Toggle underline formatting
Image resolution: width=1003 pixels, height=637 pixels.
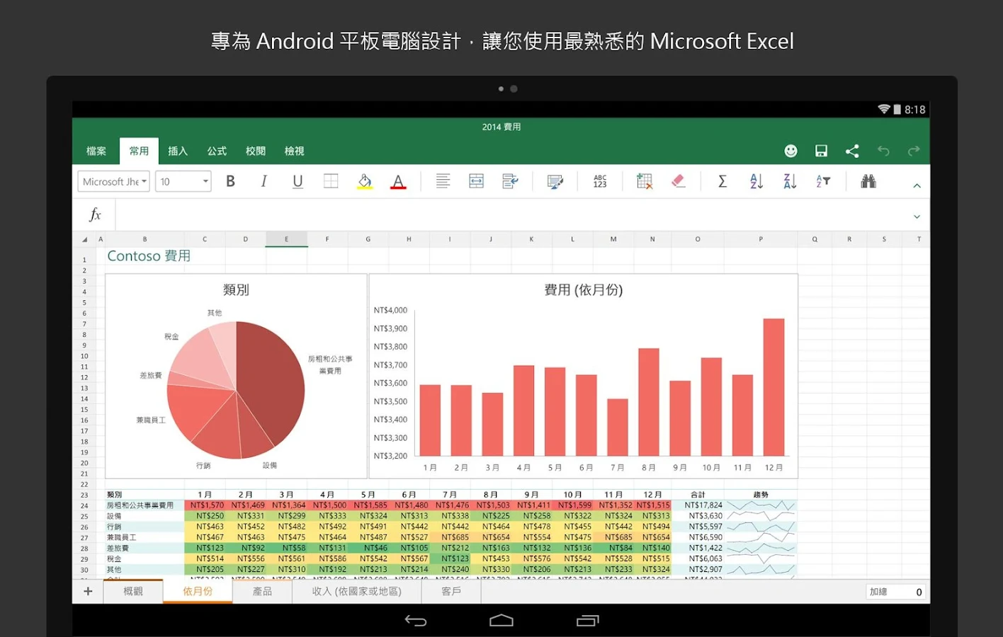(x=297, y=181)
